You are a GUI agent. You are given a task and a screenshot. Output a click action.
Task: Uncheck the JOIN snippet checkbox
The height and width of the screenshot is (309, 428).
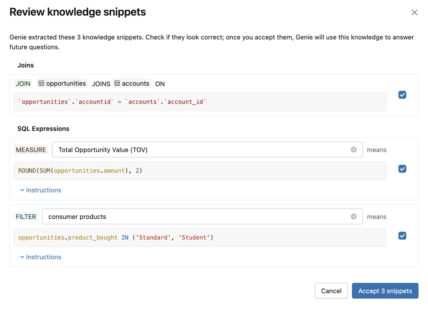(x=402, y=95)
